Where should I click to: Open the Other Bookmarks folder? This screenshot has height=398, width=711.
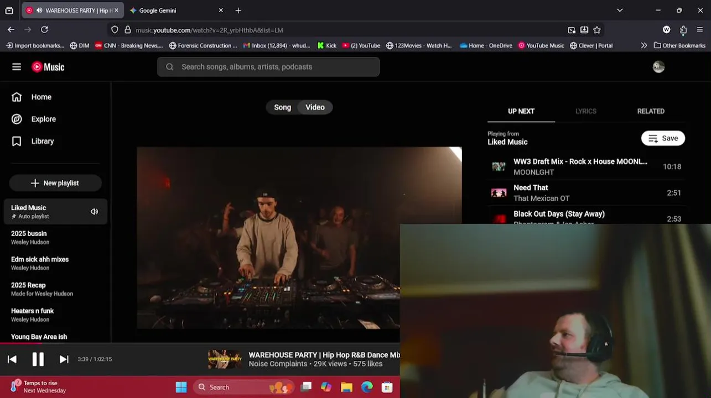679,46
